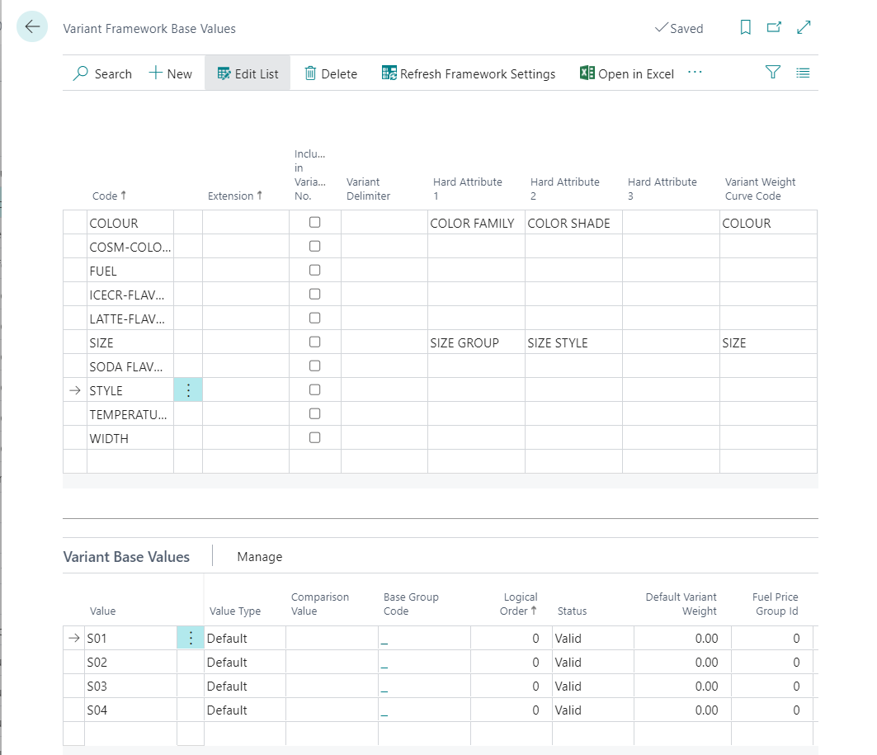Enable checkbox for the SIZE row

click(x=314, y=342)
